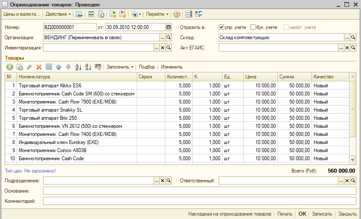Screen dimensions: 361x219
Task: Click the Записать button
Action: click(x=322, y=214)
